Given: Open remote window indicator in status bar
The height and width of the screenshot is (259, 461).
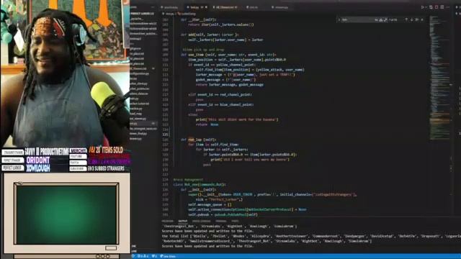Looking at the screenshot, I should pyautogui.click(x=133, y=256).
